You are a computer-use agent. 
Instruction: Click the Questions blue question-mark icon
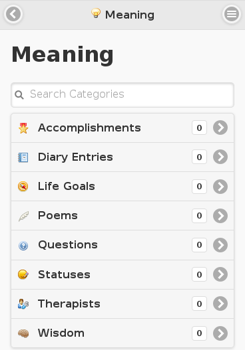point(23,246)
